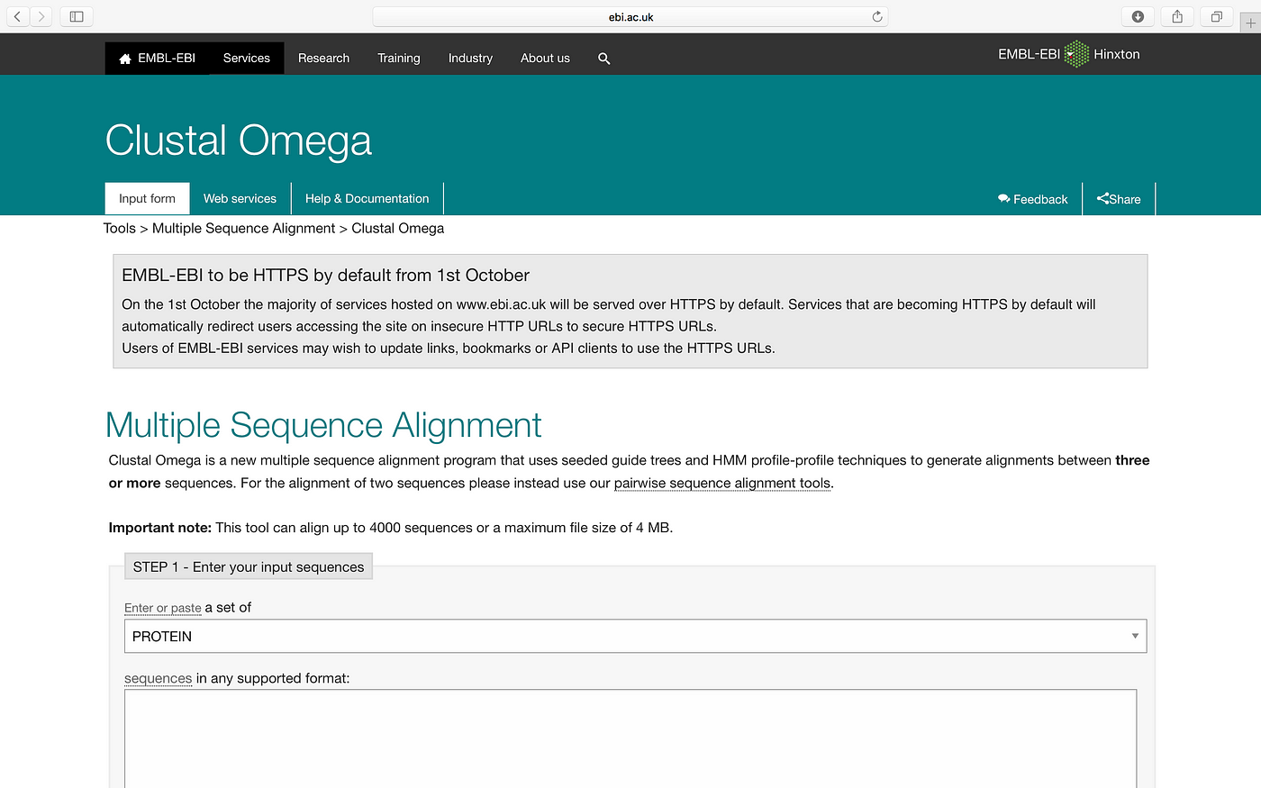Click the sequences help link
1261x788 pixels.
coord(159,678)
